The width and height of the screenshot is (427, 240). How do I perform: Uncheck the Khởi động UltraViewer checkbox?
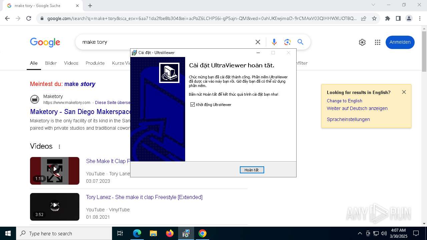point(192,105)
